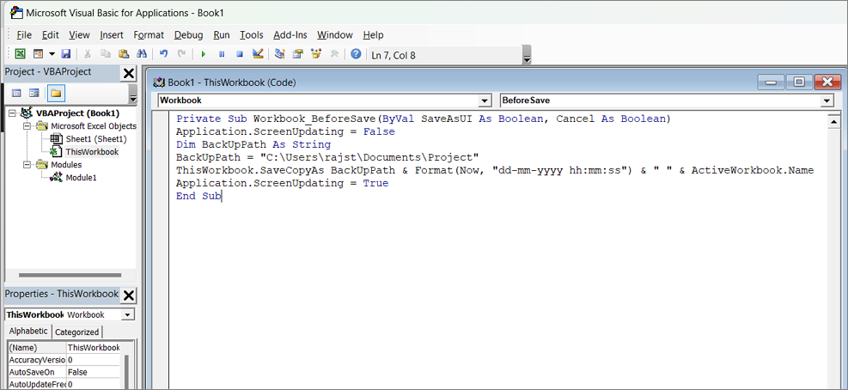Select Module1 in project tree
Image resolution: width=848 pixels, height=390 pixels.
pyautogui.click(x=81, y=178)
